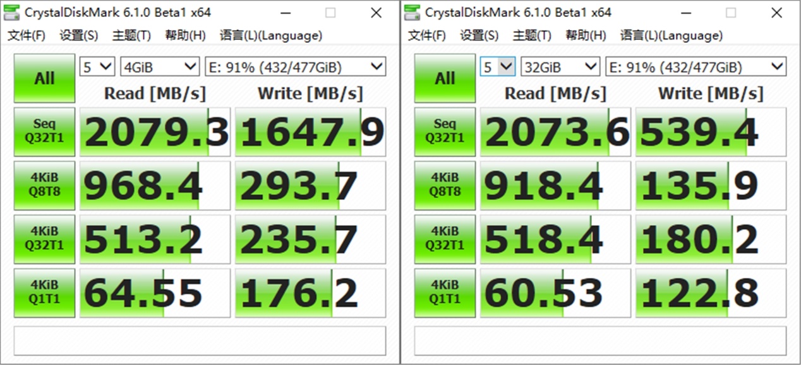The width and height of the screenshot is (801, 365).
Task: Run Seq Q32T1 test in the 4GiB window
Action: point(44,132)
